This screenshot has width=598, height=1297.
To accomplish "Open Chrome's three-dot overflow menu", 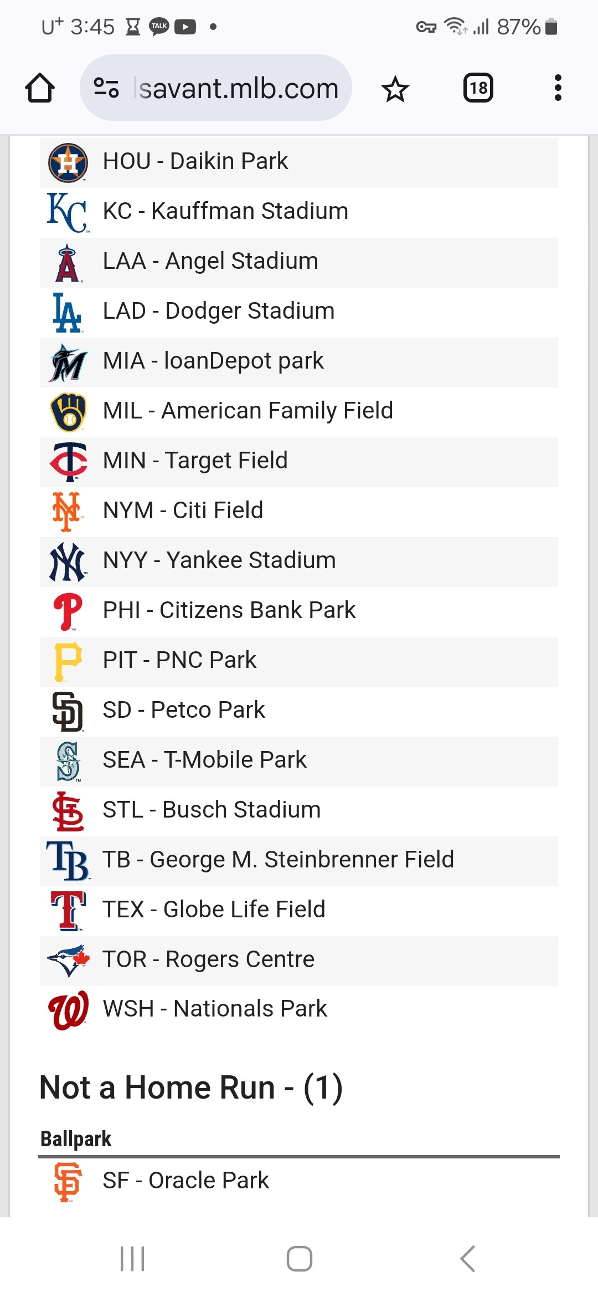I will point(558,88).
